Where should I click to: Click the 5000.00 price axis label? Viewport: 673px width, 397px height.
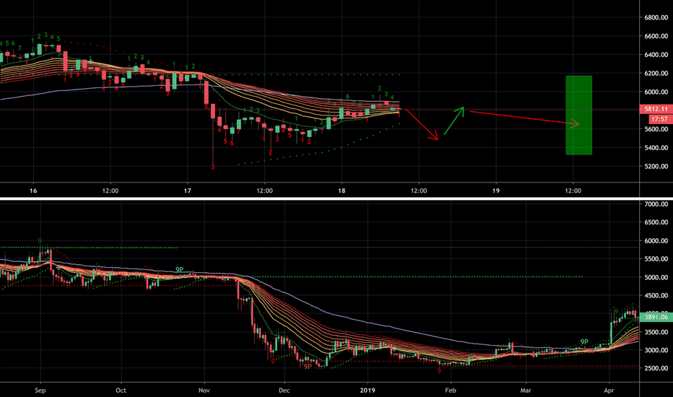point(656,277)
